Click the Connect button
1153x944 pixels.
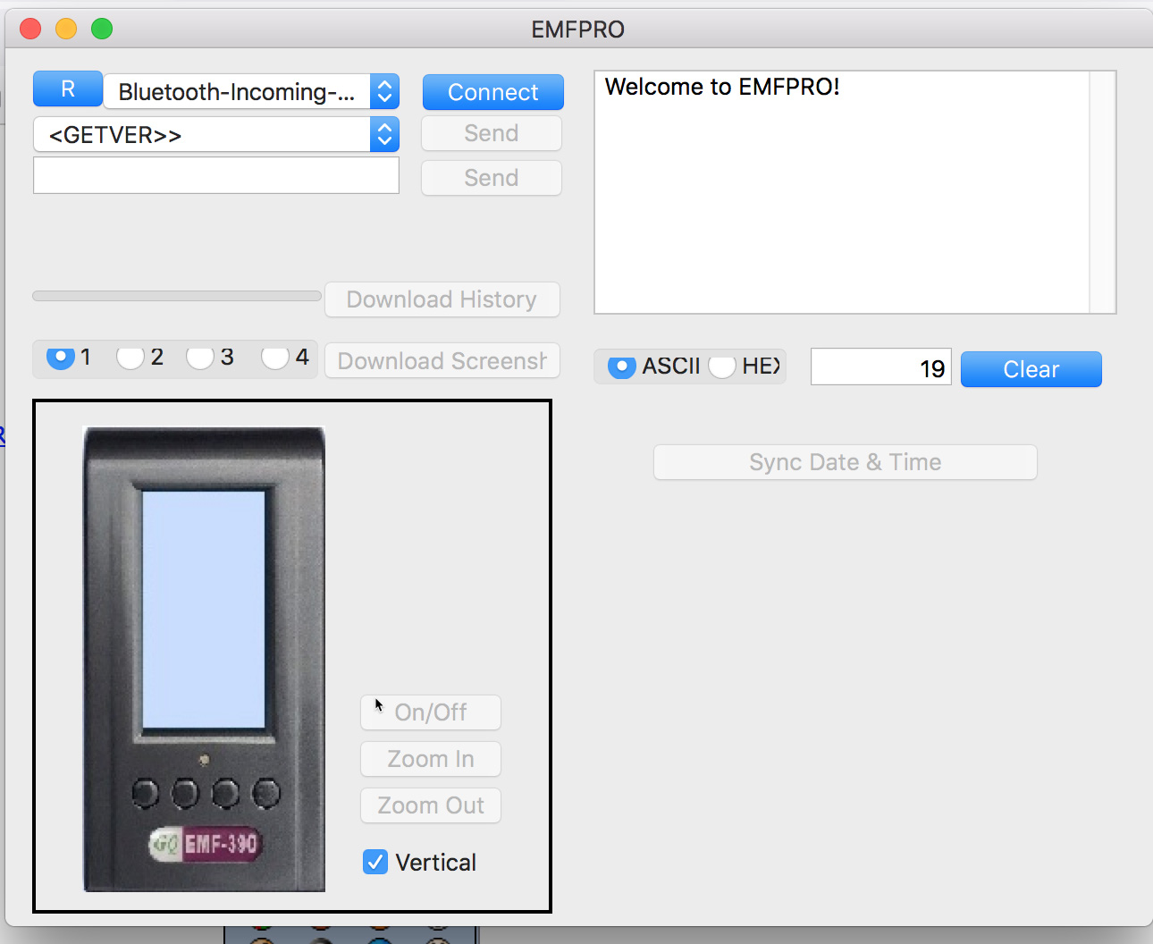point(492,92)
